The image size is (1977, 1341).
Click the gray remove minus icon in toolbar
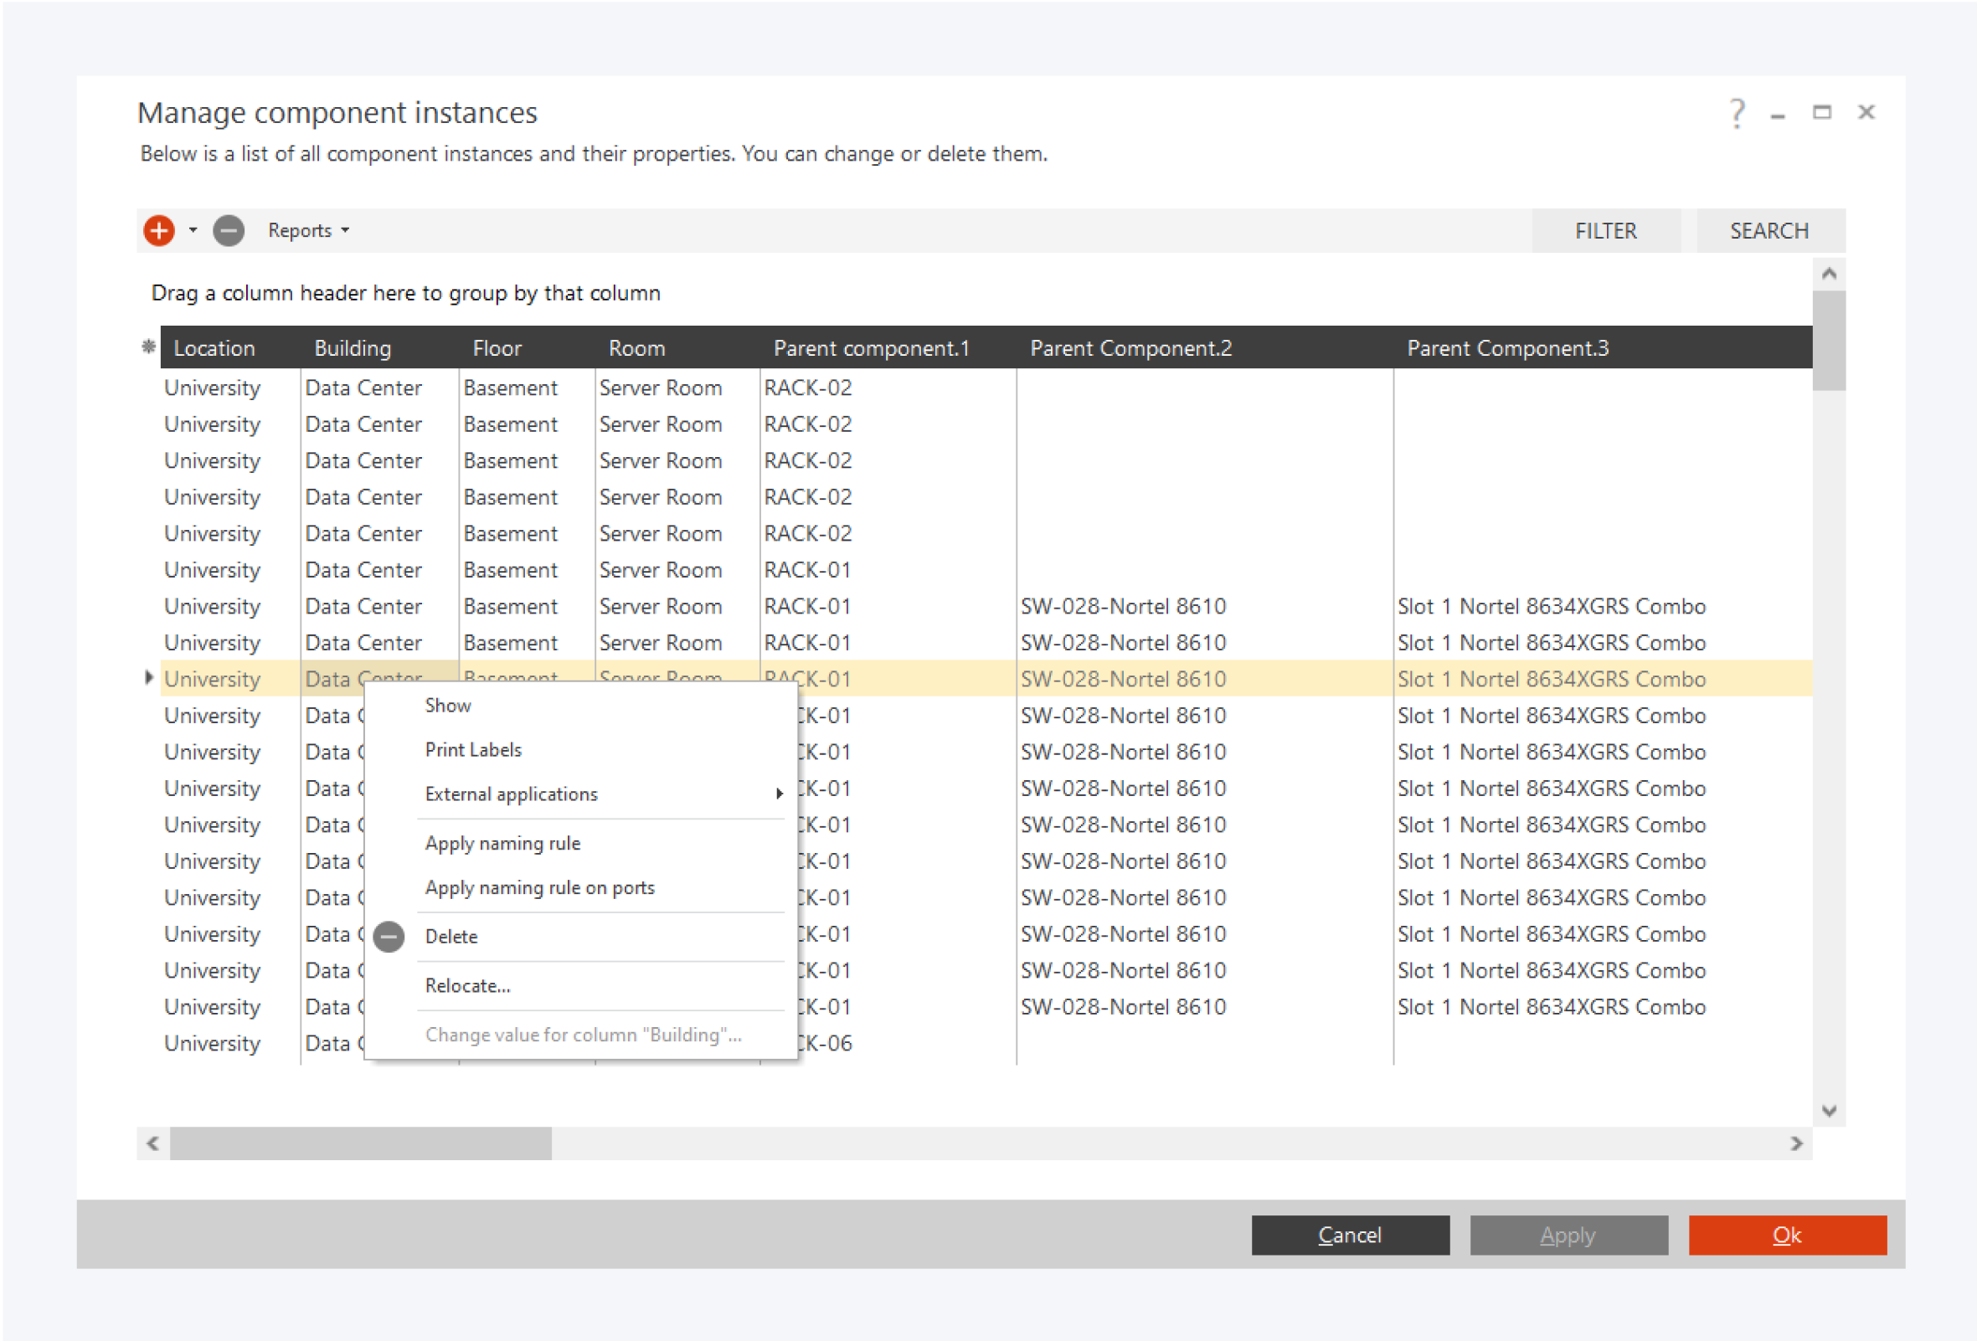(228, 230)
